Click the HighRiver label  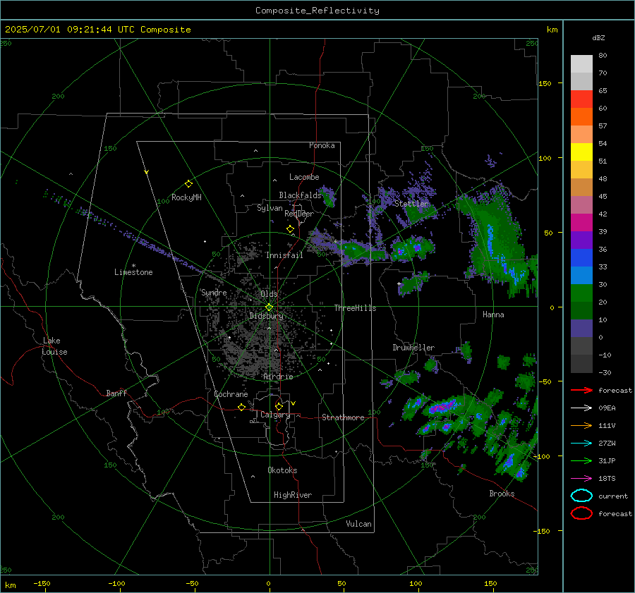click(293, 495)
